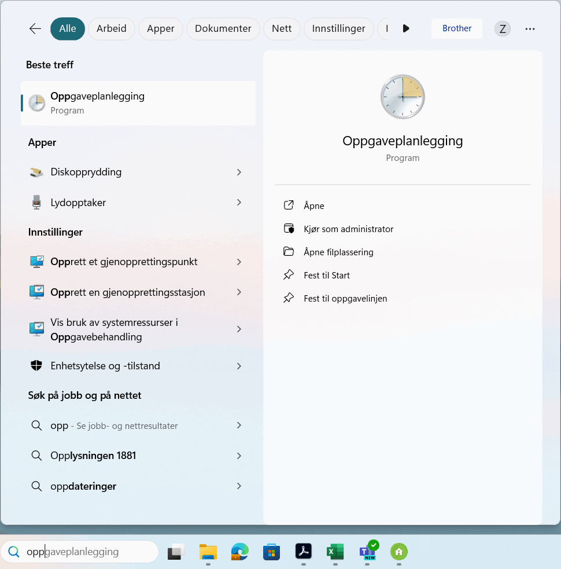Open Oppgaveplanlegging best match result
Viewport: 561px width, 569px height.
pyautogui.click(x=138, y=103)
